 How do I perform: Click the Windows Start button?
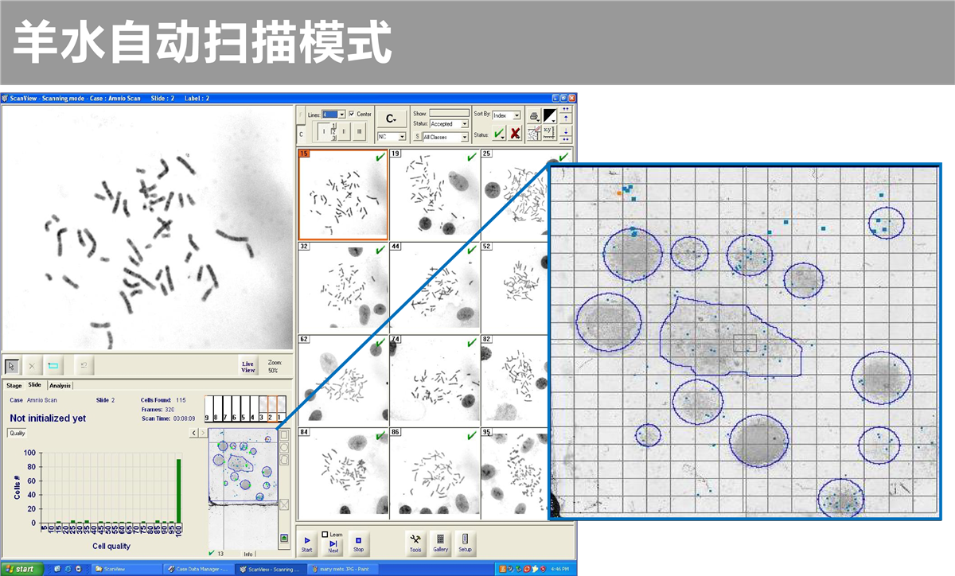(21, 569)
